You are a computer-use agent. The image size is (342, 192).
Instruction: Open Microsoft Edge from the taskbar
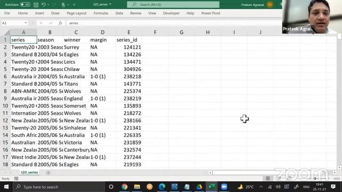pos(162,187)
